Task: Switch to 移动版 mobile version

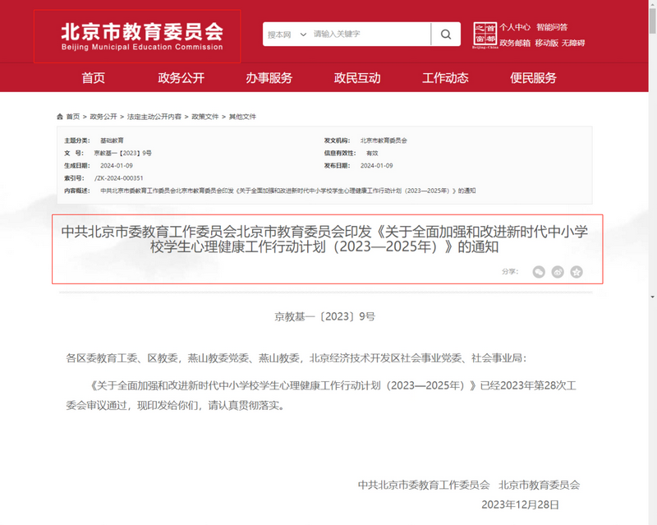Action: [x=546, y=43]
